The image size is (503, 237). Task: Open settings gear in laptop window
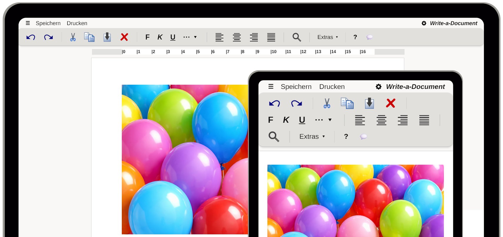click(x=424, y=23)
